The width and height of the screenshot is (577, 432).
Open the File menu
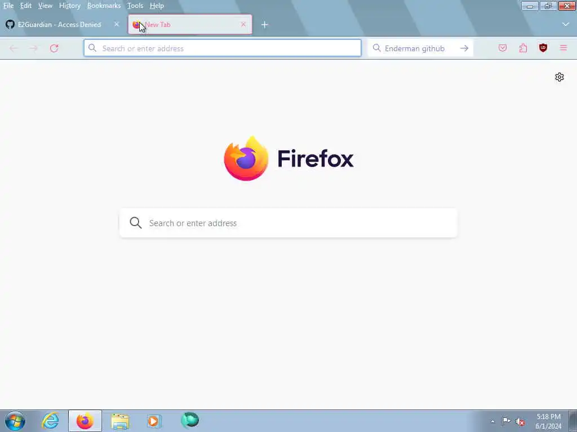tap(8, 6)
